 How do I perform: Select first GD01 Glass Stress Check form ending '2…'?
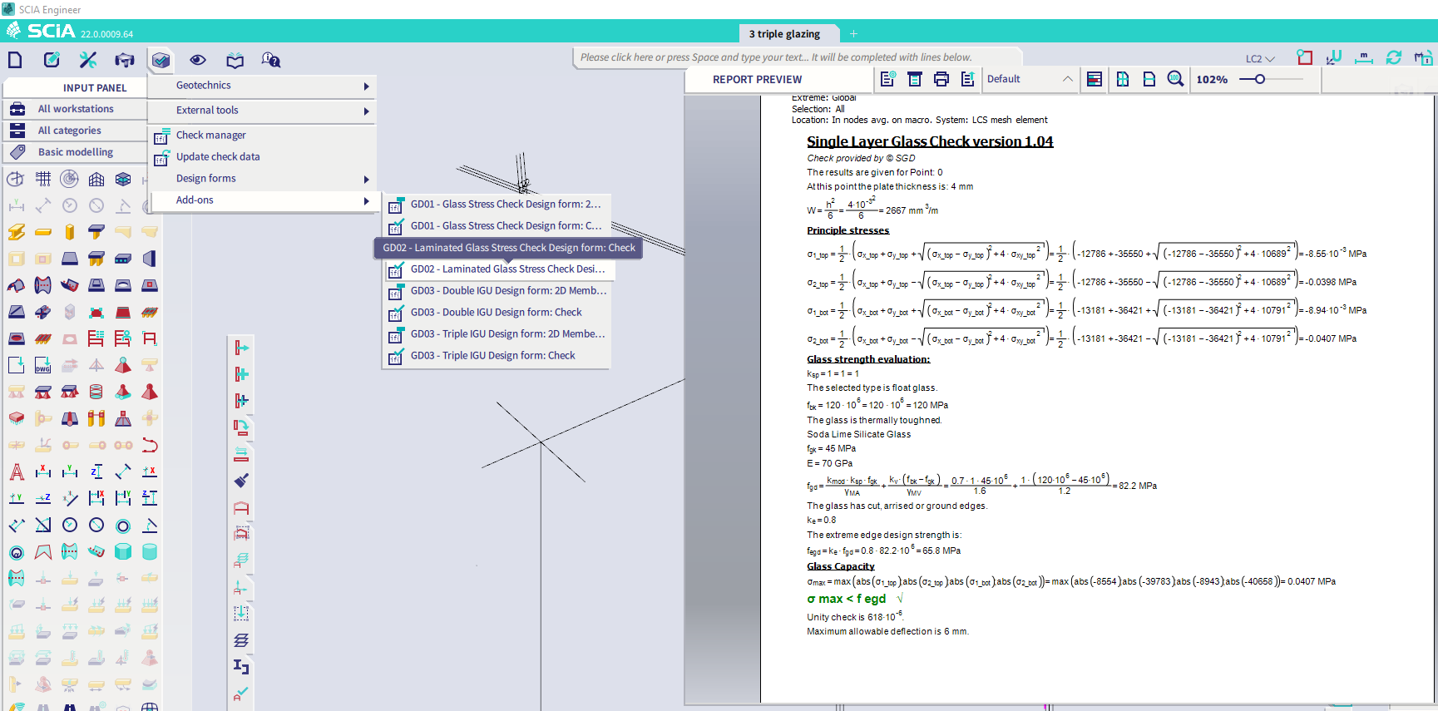click(x=497, y=205)
